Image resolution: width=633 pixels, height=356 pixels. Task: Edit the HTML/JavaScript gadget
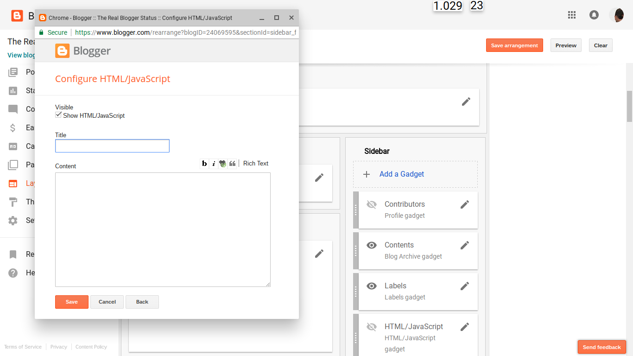(465, 327)
